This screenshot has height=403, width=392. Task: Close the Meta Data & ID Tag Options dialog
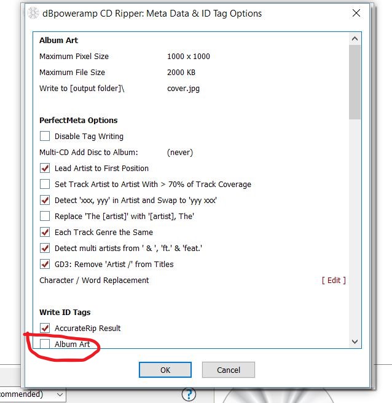point(355,14)
